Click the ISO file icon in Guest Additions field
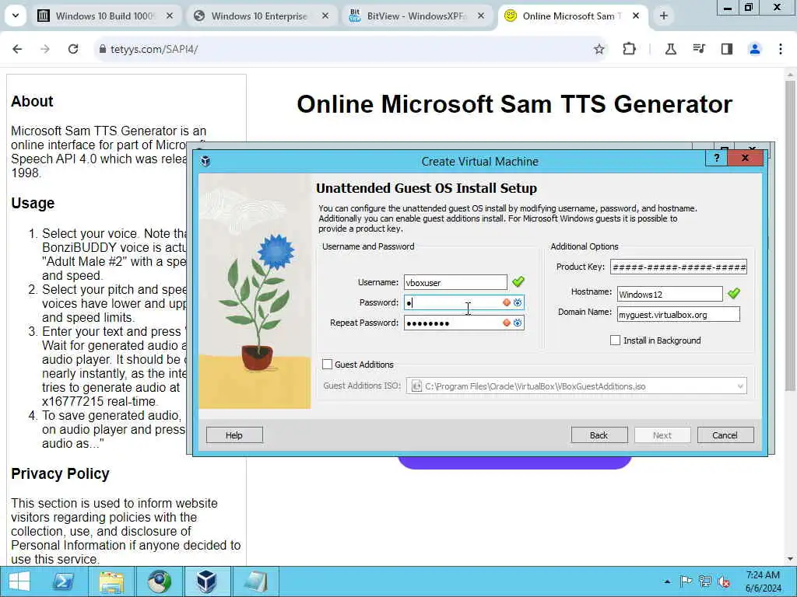 [416, 386]
